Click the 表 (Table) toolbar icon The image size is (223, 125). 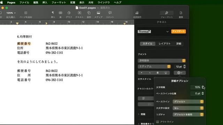60,13
